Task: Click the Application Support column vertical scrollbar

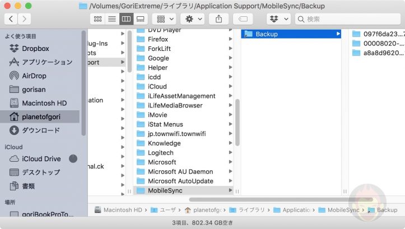Action: click(238, 123)
